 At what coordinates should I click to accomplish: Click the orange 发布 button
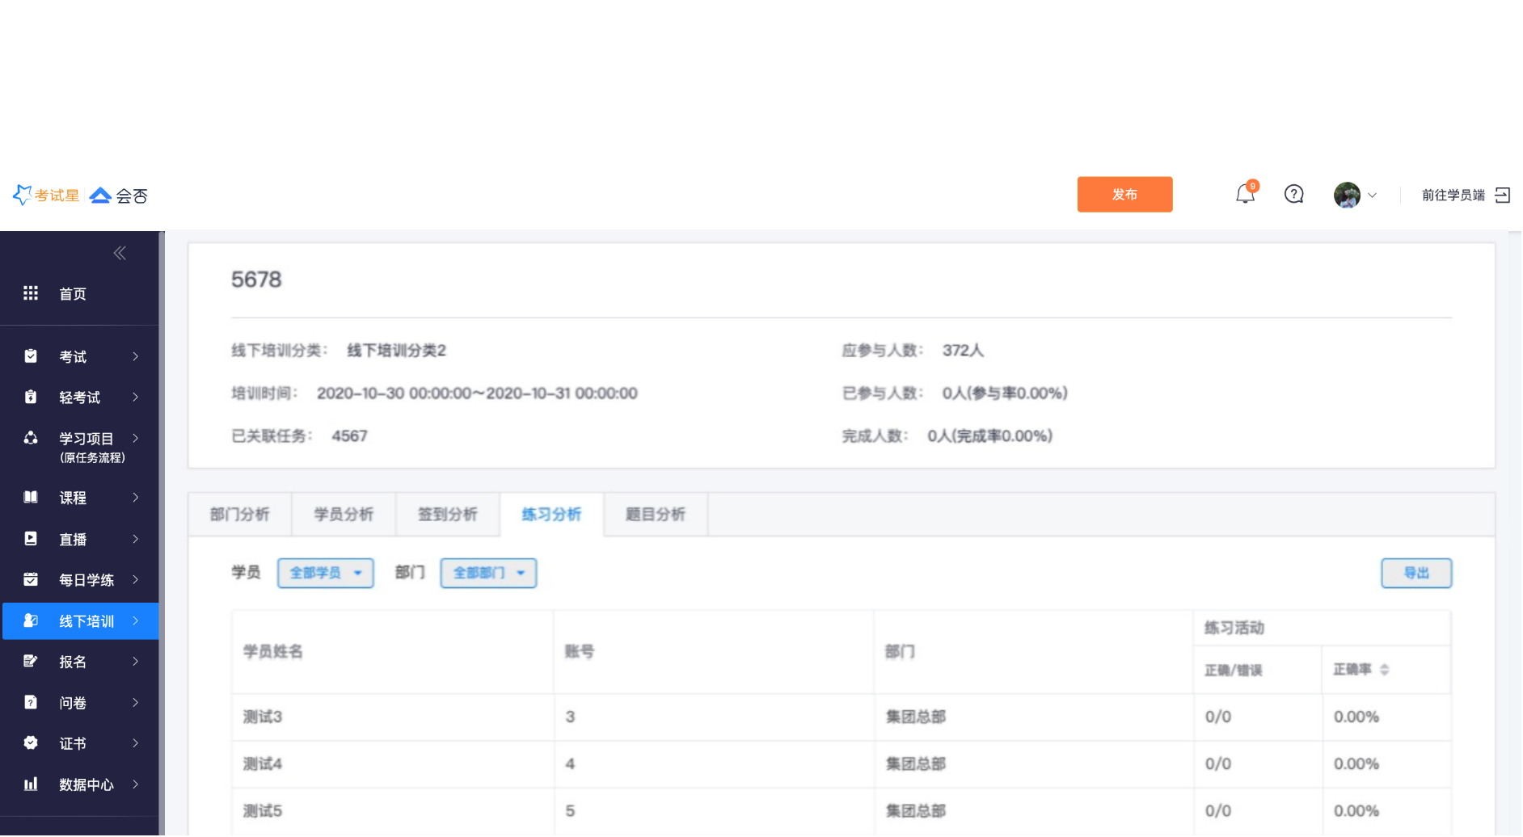coord(1124,195)
